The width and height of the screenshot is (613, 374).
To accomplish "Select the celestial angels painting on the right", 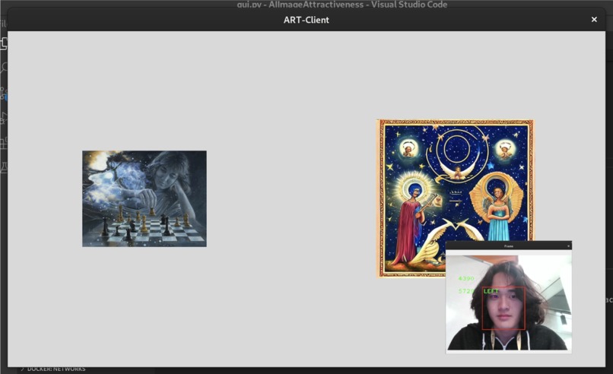I will [x=455, y=198].
